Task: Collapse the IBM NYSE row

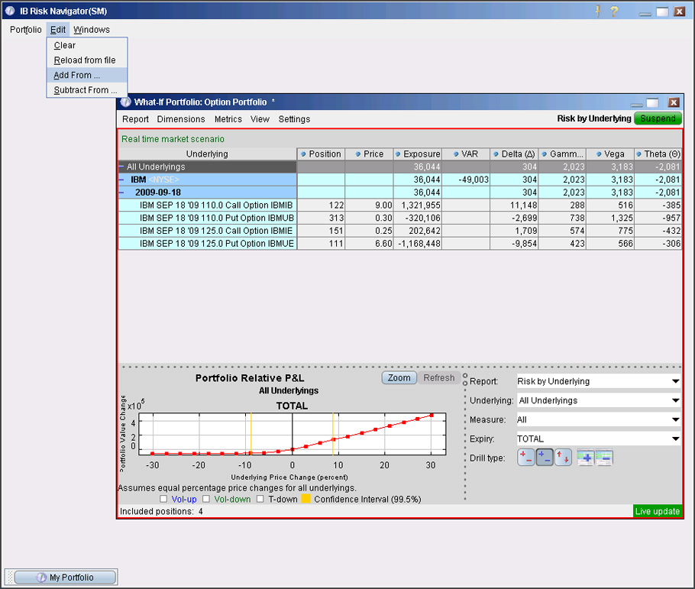Action: [x=121, y=180]
